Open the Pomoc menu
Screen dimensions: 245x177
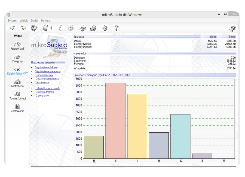click(45, 20)
